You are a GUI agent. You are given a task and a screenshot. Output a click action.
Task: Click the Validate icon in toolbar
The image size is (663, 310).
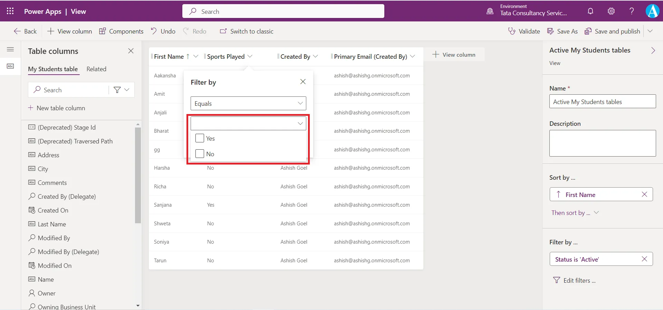pos(511,31)
